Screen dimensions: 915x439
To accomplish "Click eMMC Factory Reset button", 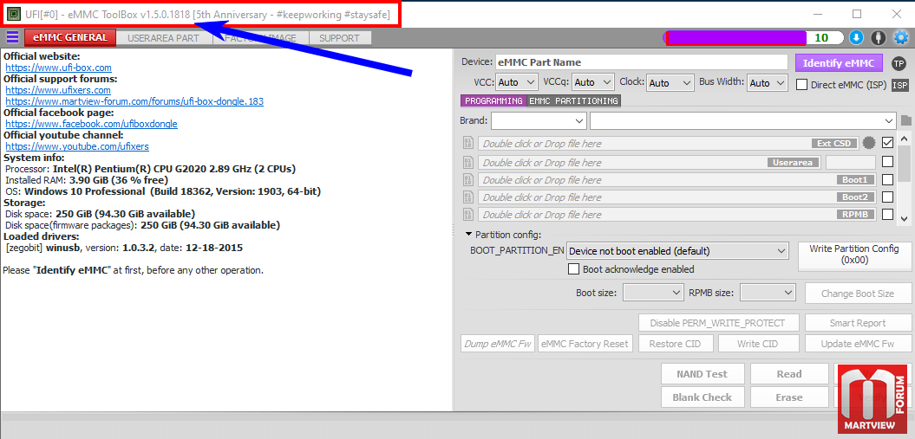I will (x=585, y=344).
